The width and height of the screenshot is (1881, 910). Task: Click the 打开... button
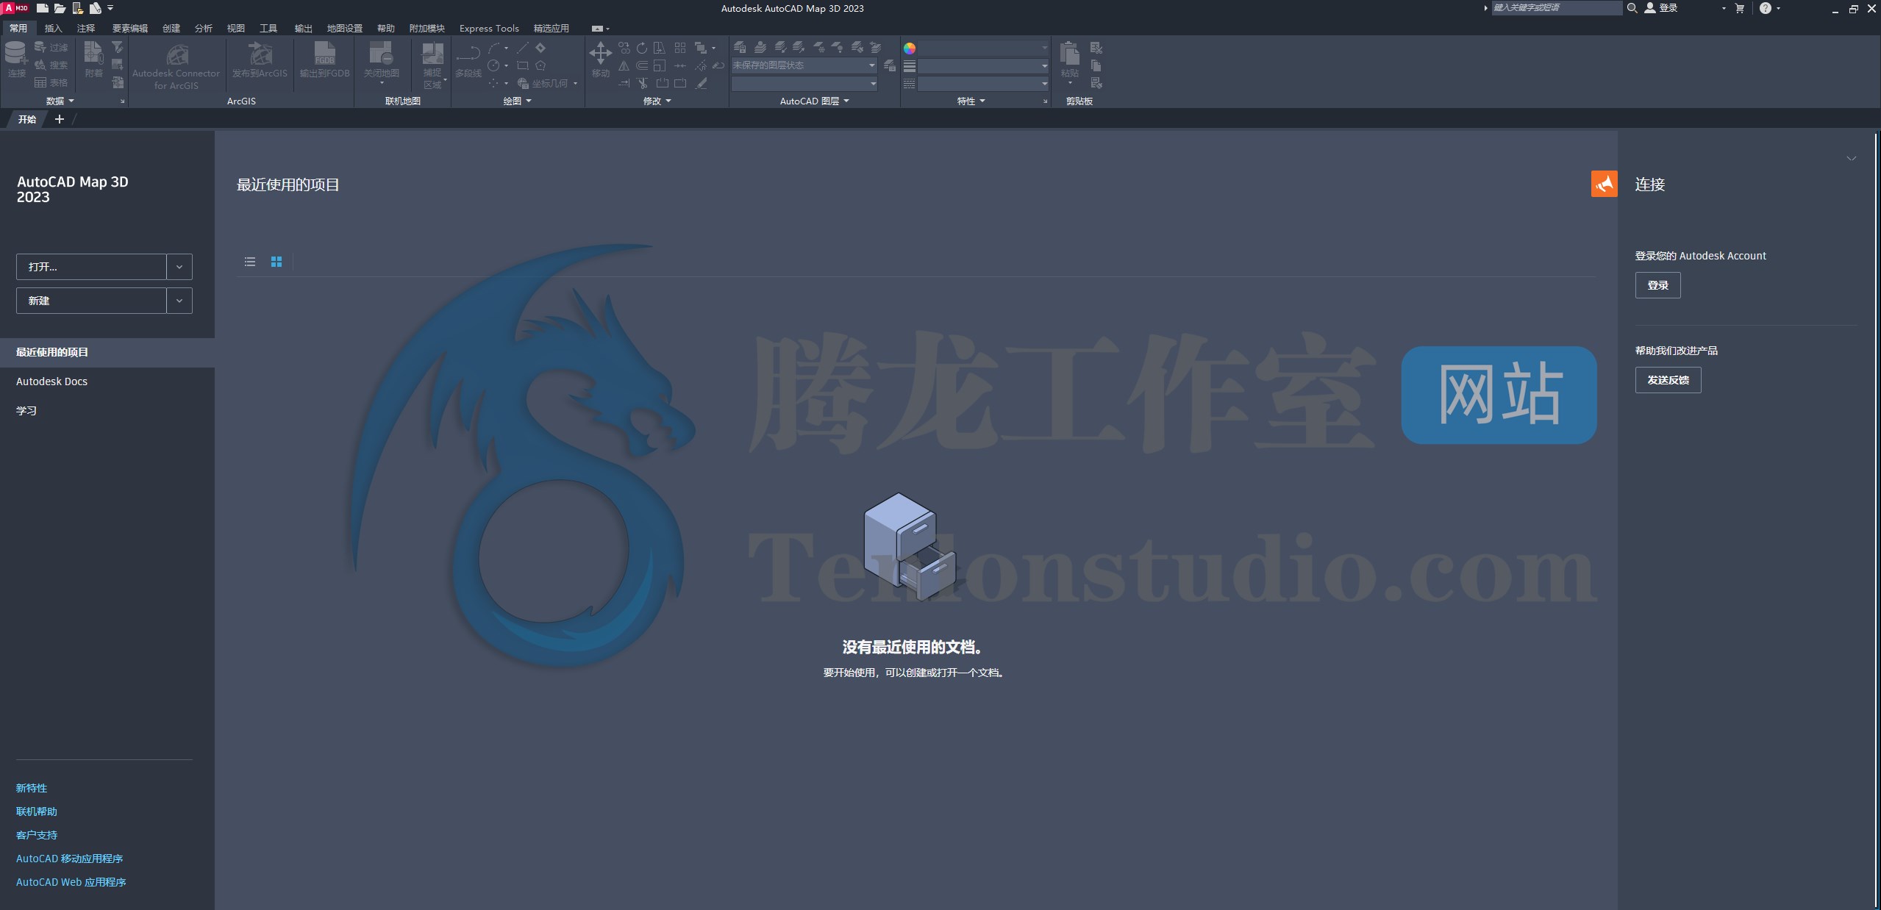coord(91,267)
